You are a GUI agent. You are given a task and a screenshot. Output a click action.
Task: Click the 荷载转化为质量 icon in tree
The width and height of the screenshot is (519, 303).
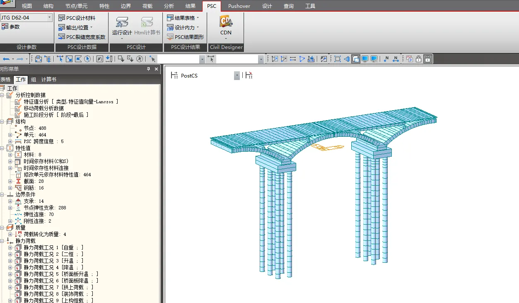tap(18, 234)
